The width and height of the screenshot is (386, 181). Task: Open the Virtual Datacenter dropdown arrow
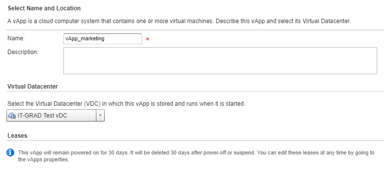coord(100,116)
